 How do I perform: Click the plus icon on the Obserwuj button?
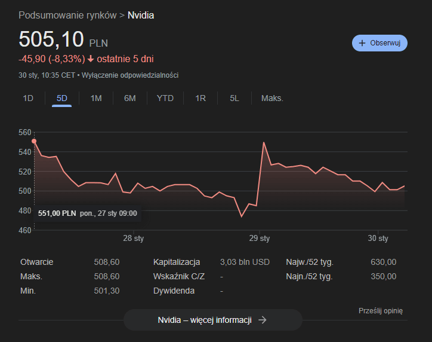point(362,43)
